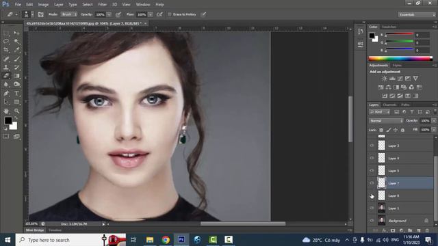Add a Levels adjustment
The image size is (438, 246).
click(x=392, y=79)
